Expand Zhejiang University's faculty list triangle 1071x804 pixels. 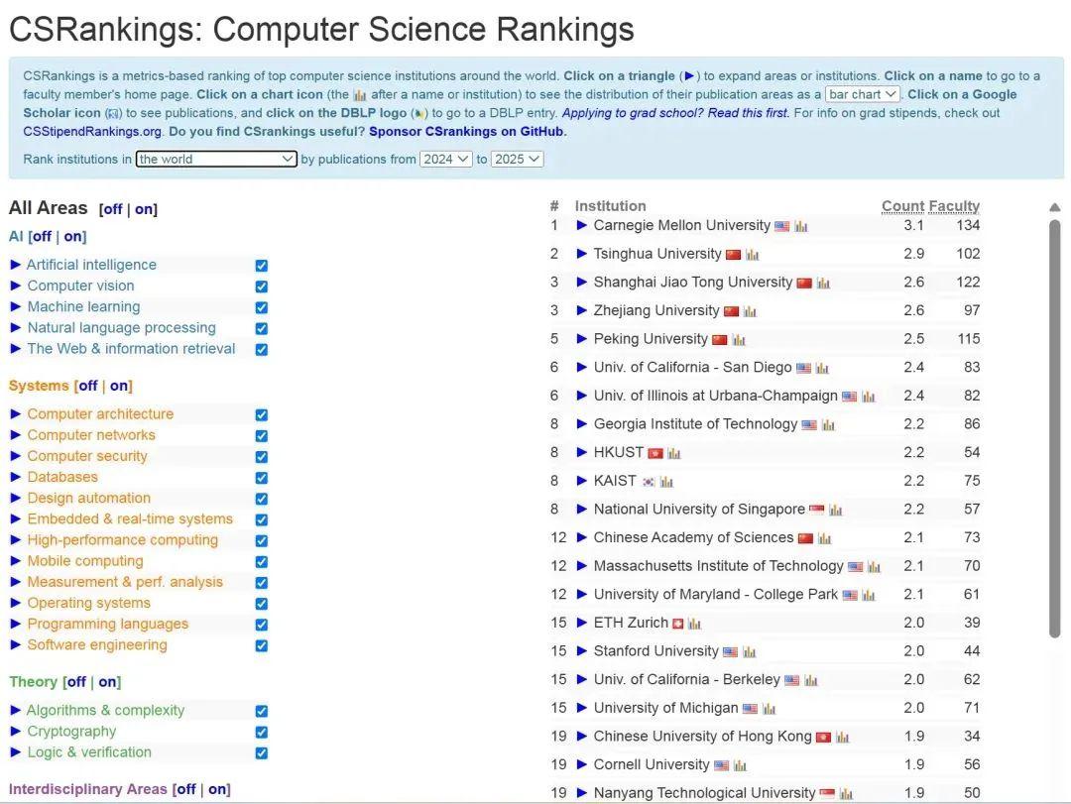coord(582,310)
